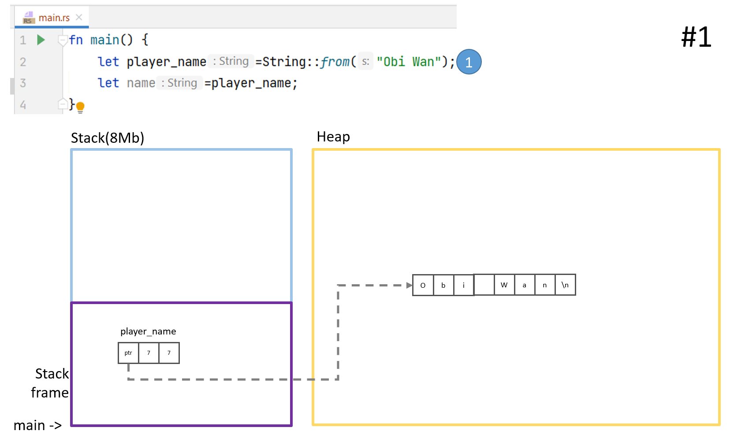
Task: Collapse the main function fold marker on line 1
Action: (x=63, y=41)
